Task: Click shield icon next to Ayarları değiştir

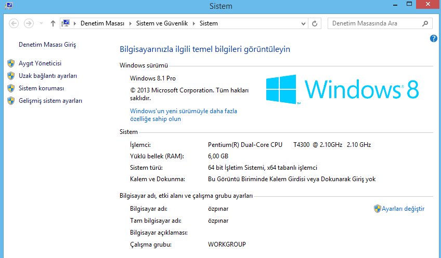Action: 377,209
